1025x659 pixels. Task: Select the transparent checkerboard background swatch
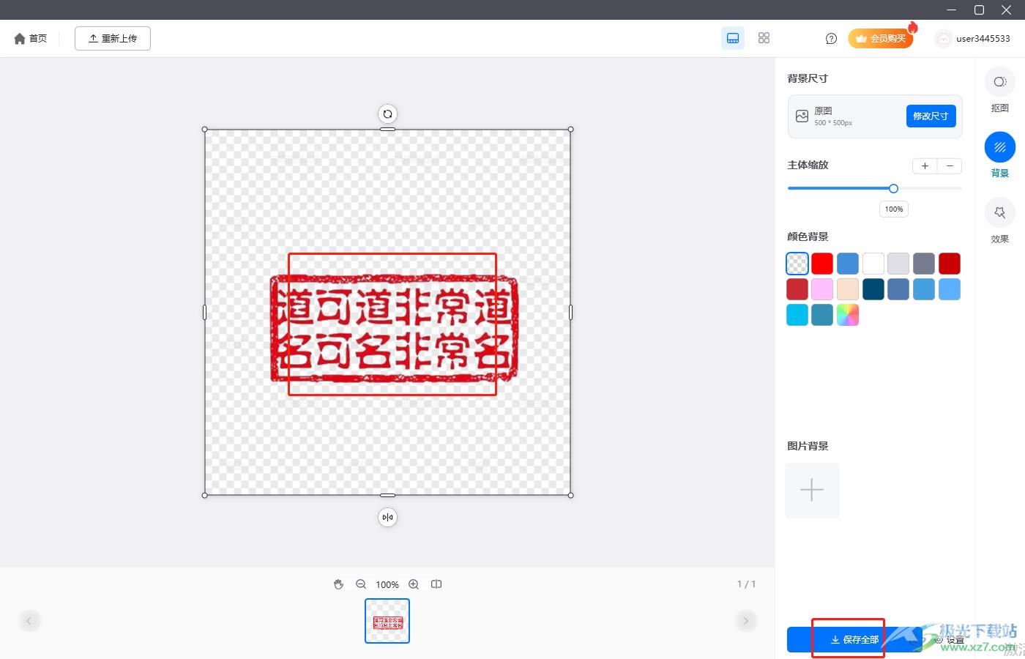tap(797, 264)
